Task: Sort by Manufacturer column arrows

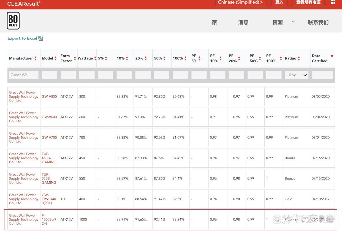Action: click(x=36, y=58)
